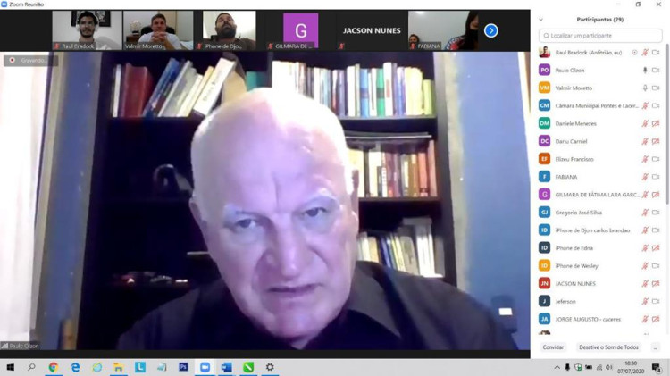The image size is (670, 376).
Task: Open Windows Start menu
Action: [x=10, y=367]
